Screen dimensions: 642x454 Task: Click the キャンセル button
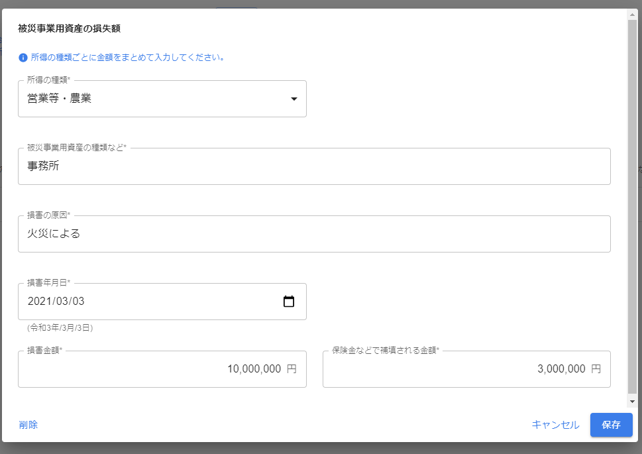point(555,425)
